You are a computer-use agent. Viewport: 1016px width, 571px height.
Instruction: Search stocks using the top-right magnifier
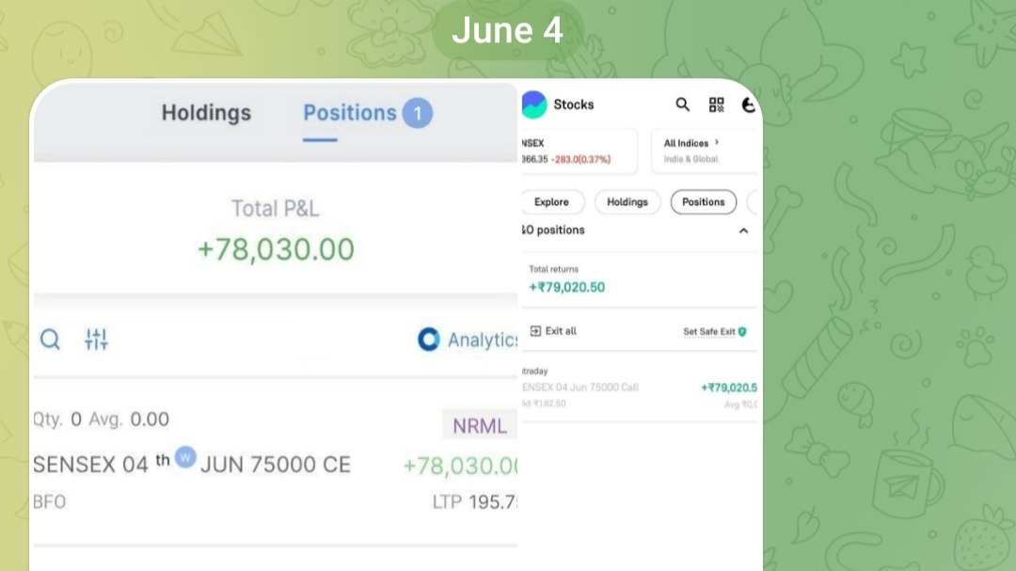coord(682,104)
